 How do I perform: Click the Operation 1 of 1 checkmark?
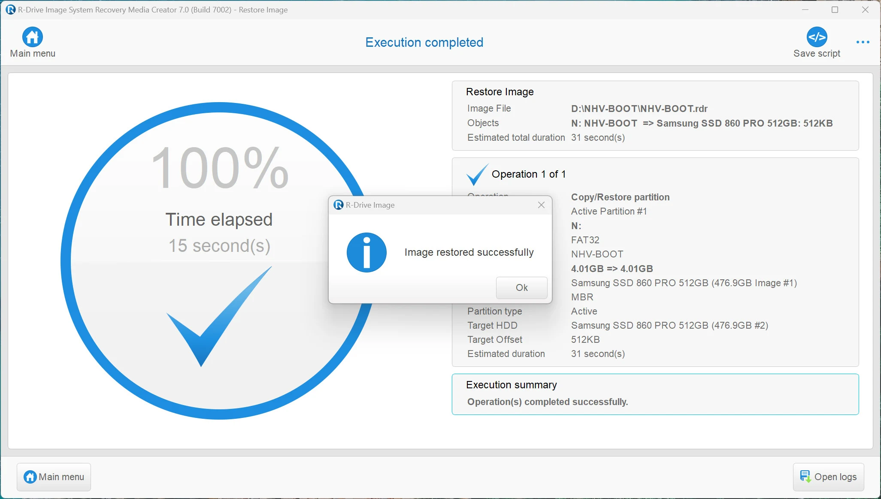[477, 174]
